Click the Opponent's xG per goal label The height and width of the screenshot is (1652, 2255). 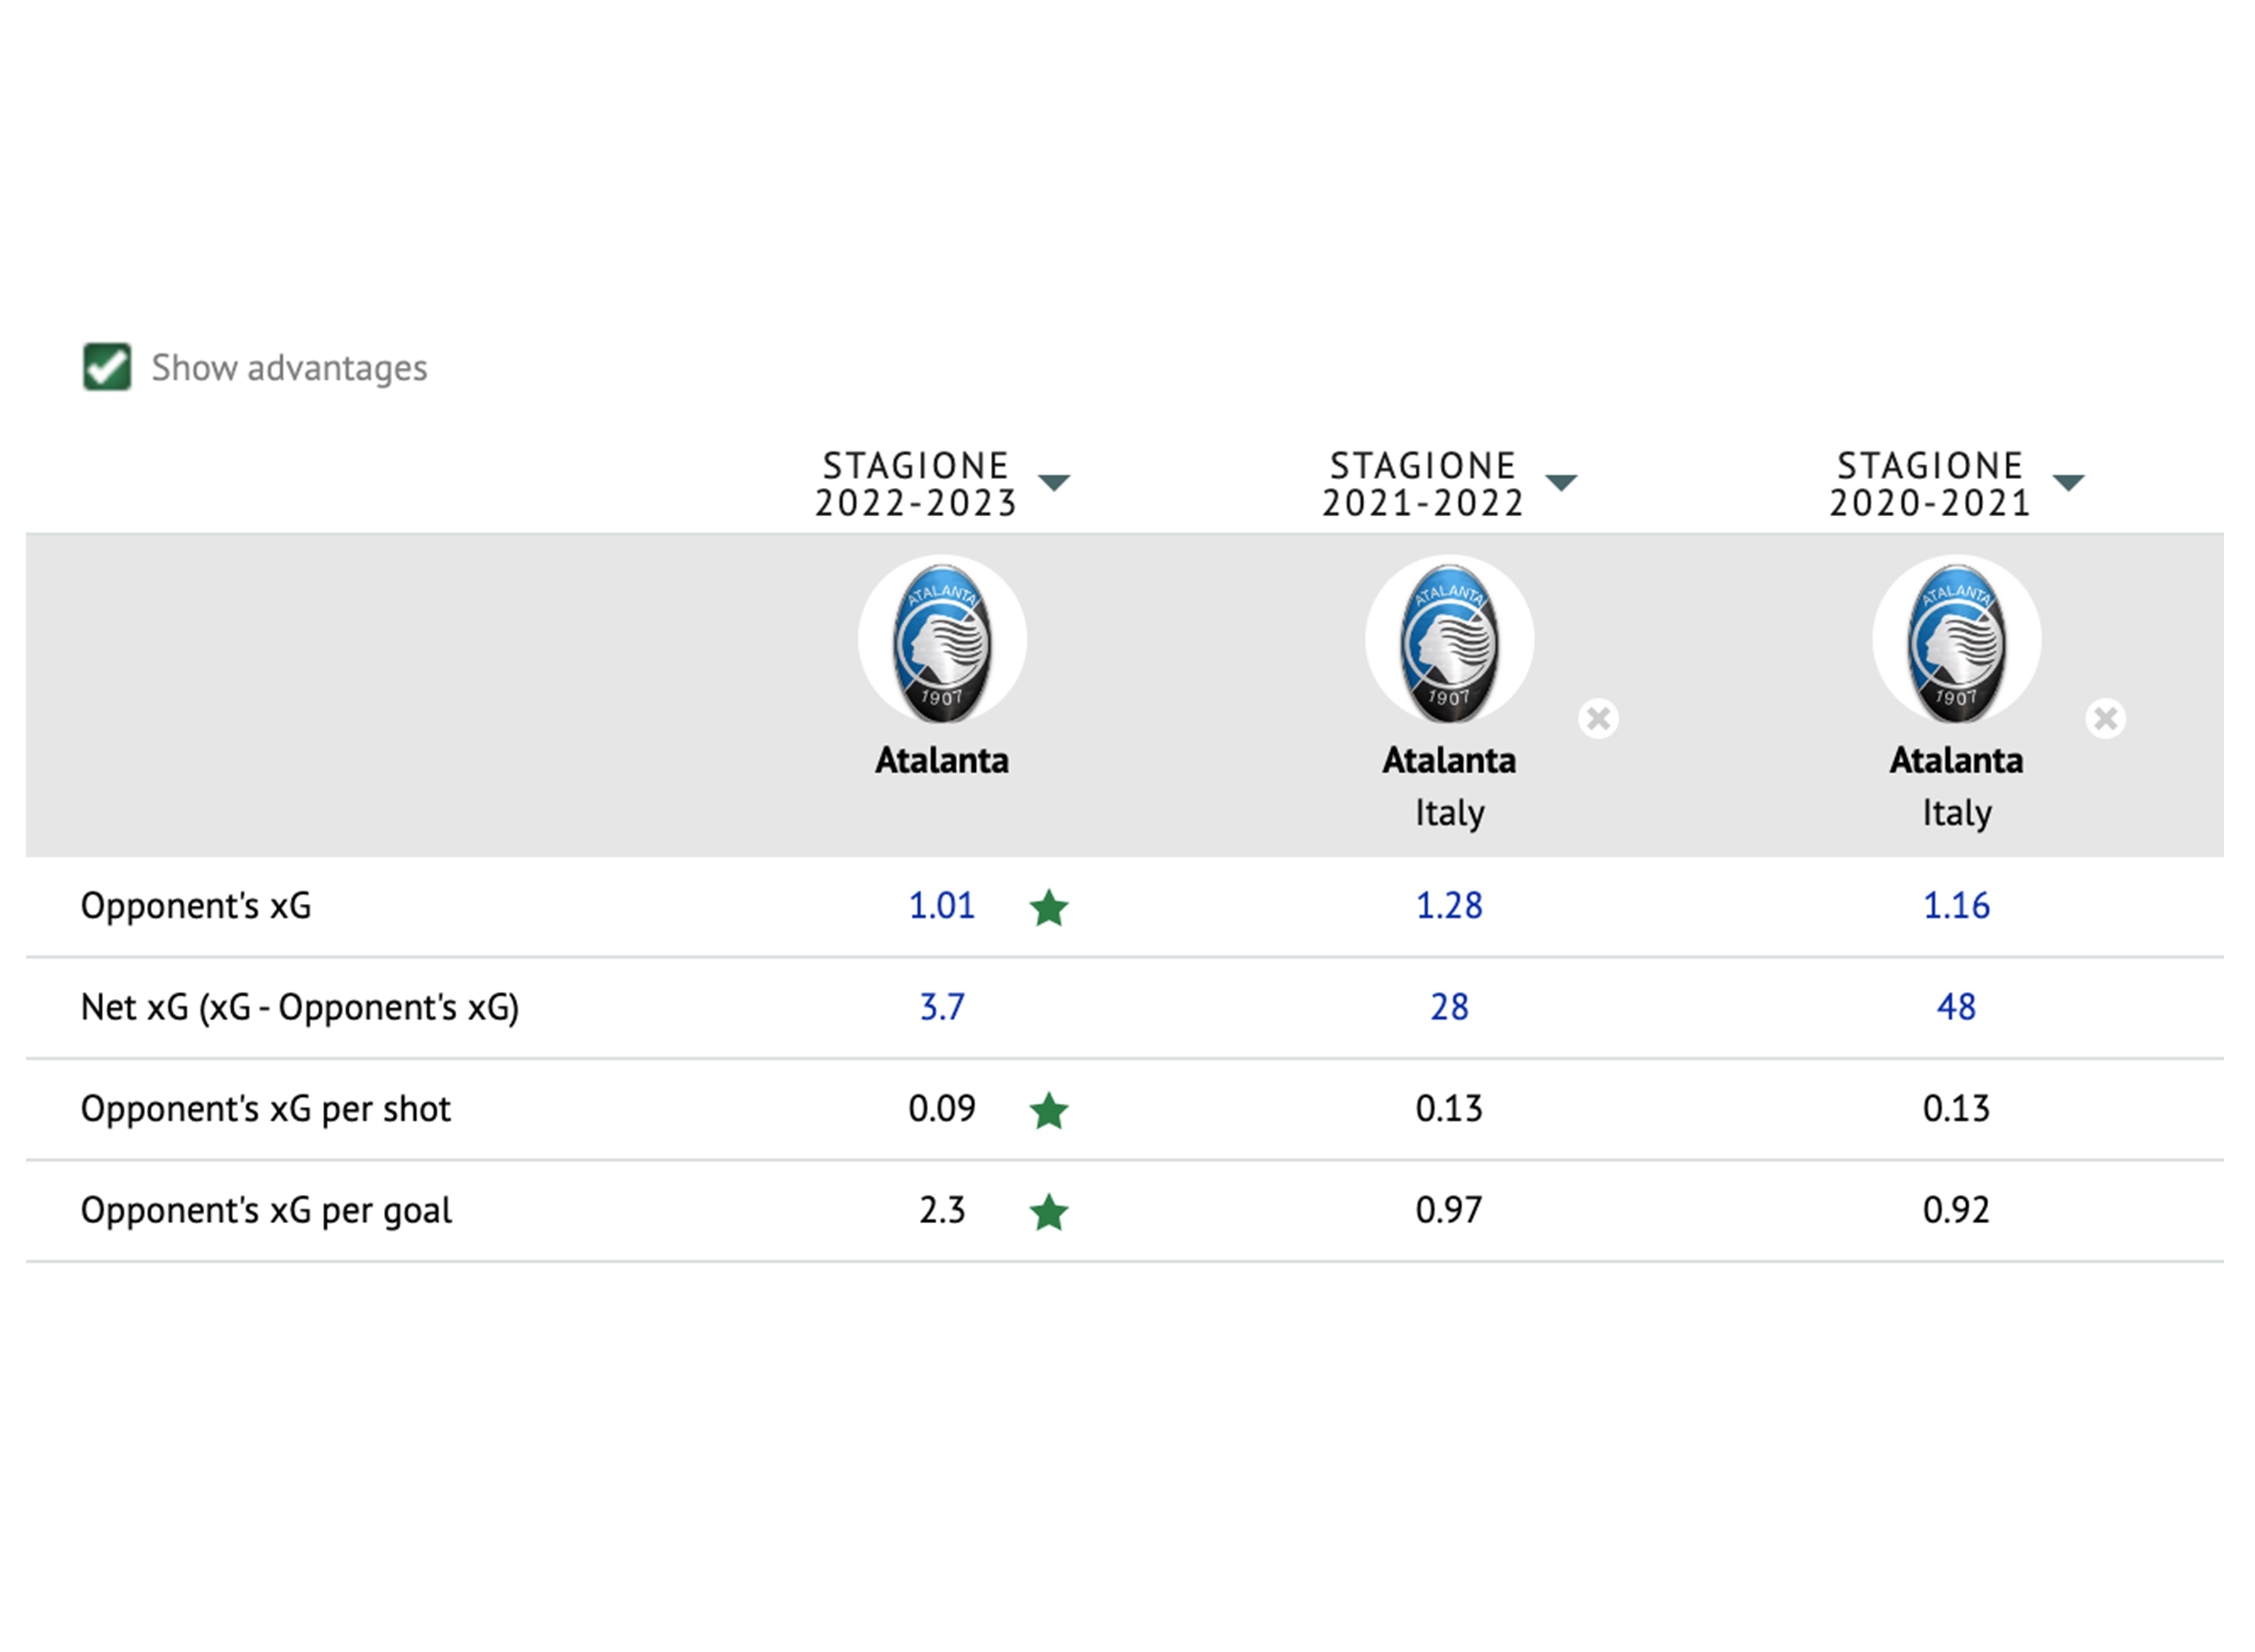266,1212
